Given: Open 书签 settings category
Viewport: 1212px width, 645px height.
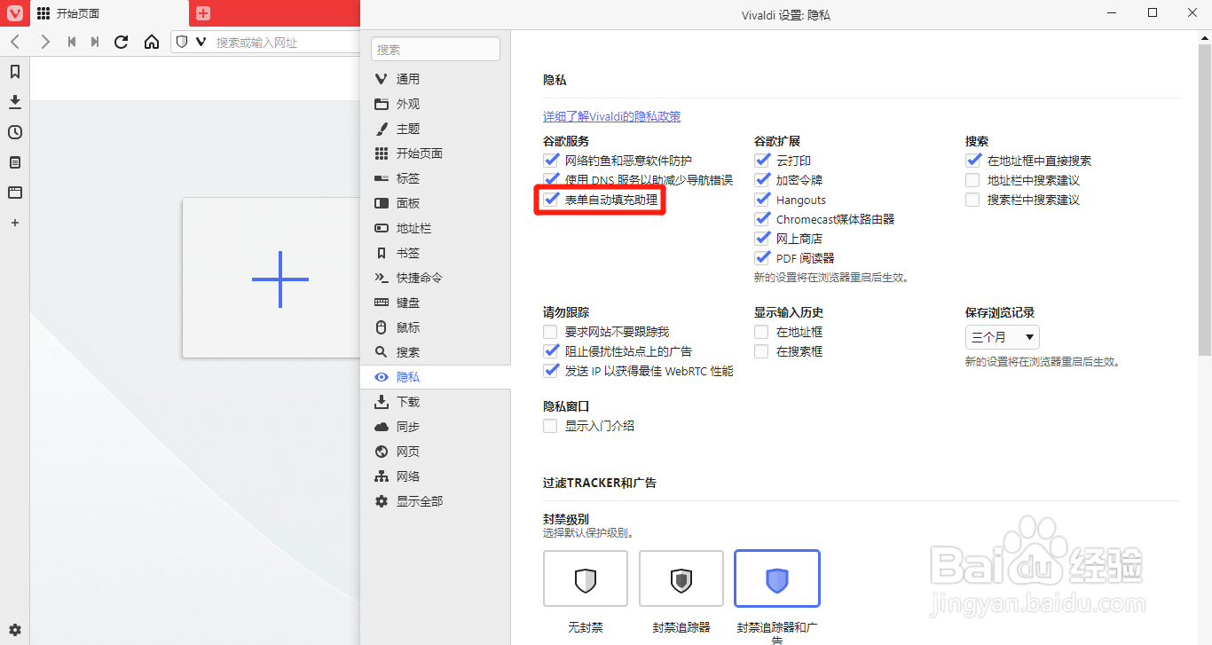Looking at the screenshot, I should [435, 253].
